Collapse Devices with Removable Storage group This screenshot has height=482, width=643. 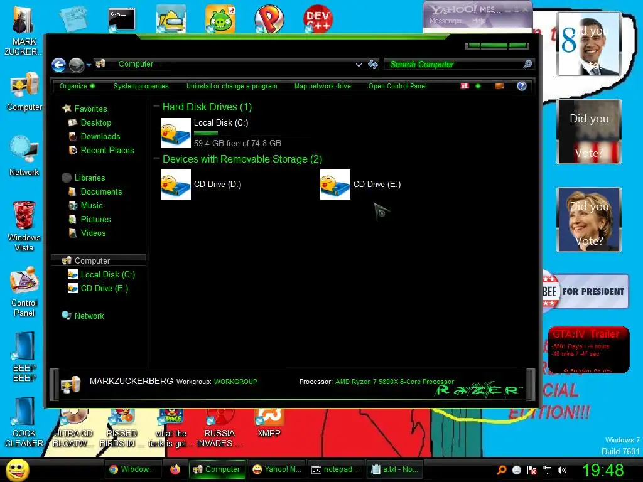156,159
